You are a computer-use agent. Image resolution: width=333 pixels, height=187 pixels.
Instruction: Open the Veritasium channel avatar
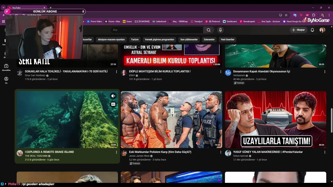point(228,72)
